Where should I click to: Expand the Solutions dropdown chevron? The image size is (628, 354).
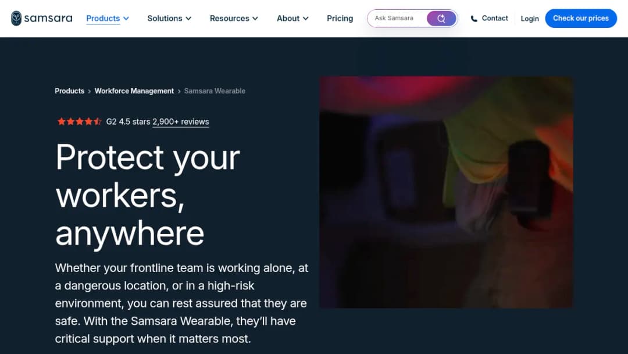pyautogui.click(x=188, y=19)
